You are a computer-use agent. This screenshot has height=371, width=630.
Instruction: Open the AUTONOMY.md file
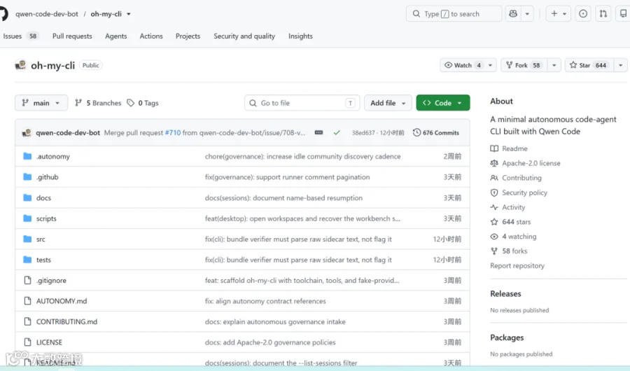[62, 301]
